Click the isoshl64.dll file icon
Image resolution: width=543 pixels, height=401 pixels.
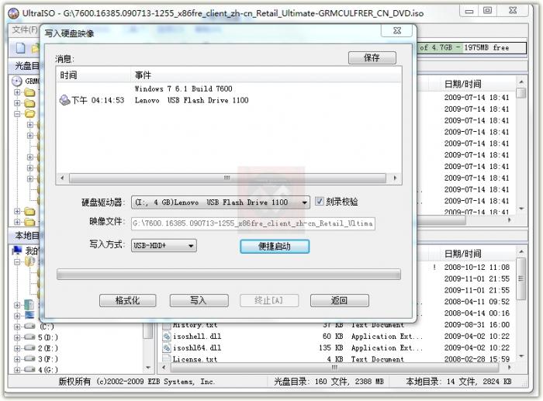click(167, 347)
